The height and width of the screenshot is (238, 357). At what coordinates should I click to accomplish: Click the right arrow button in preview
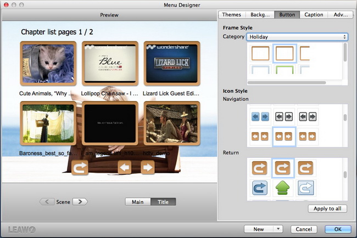148,167
